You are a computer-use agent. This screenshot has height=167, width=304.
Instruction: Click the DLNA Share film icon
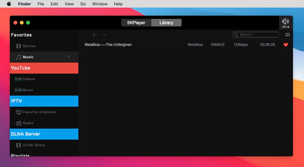pos(19,145)
